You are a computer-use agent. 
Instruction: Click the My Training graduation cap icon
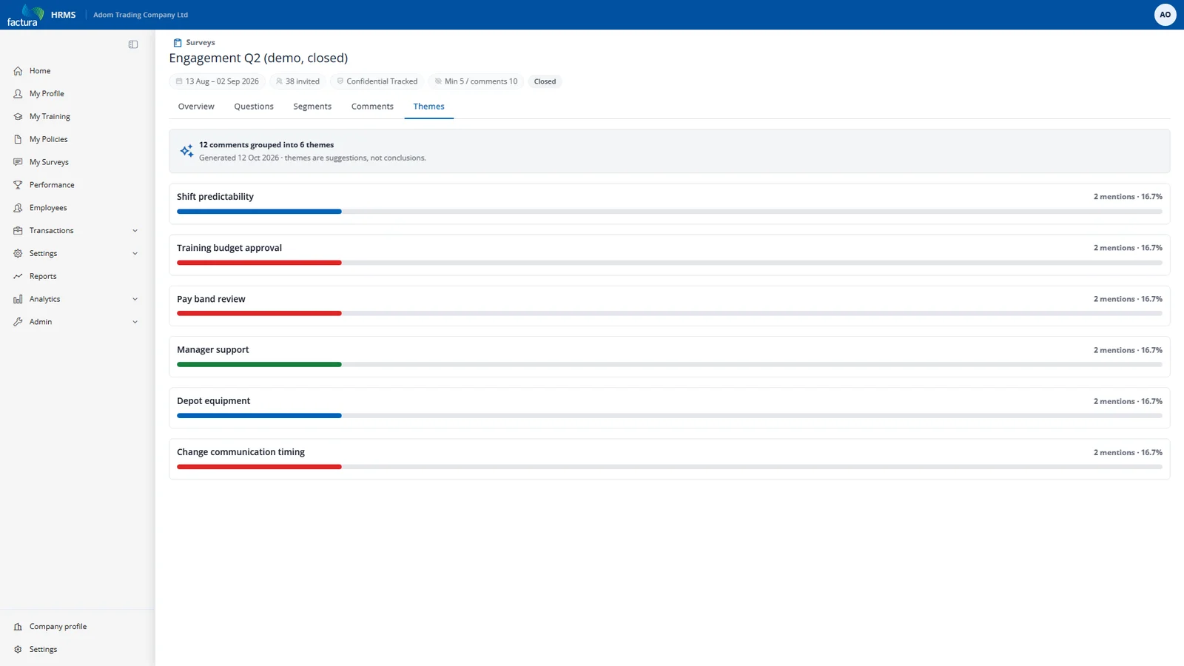[18, 117]
